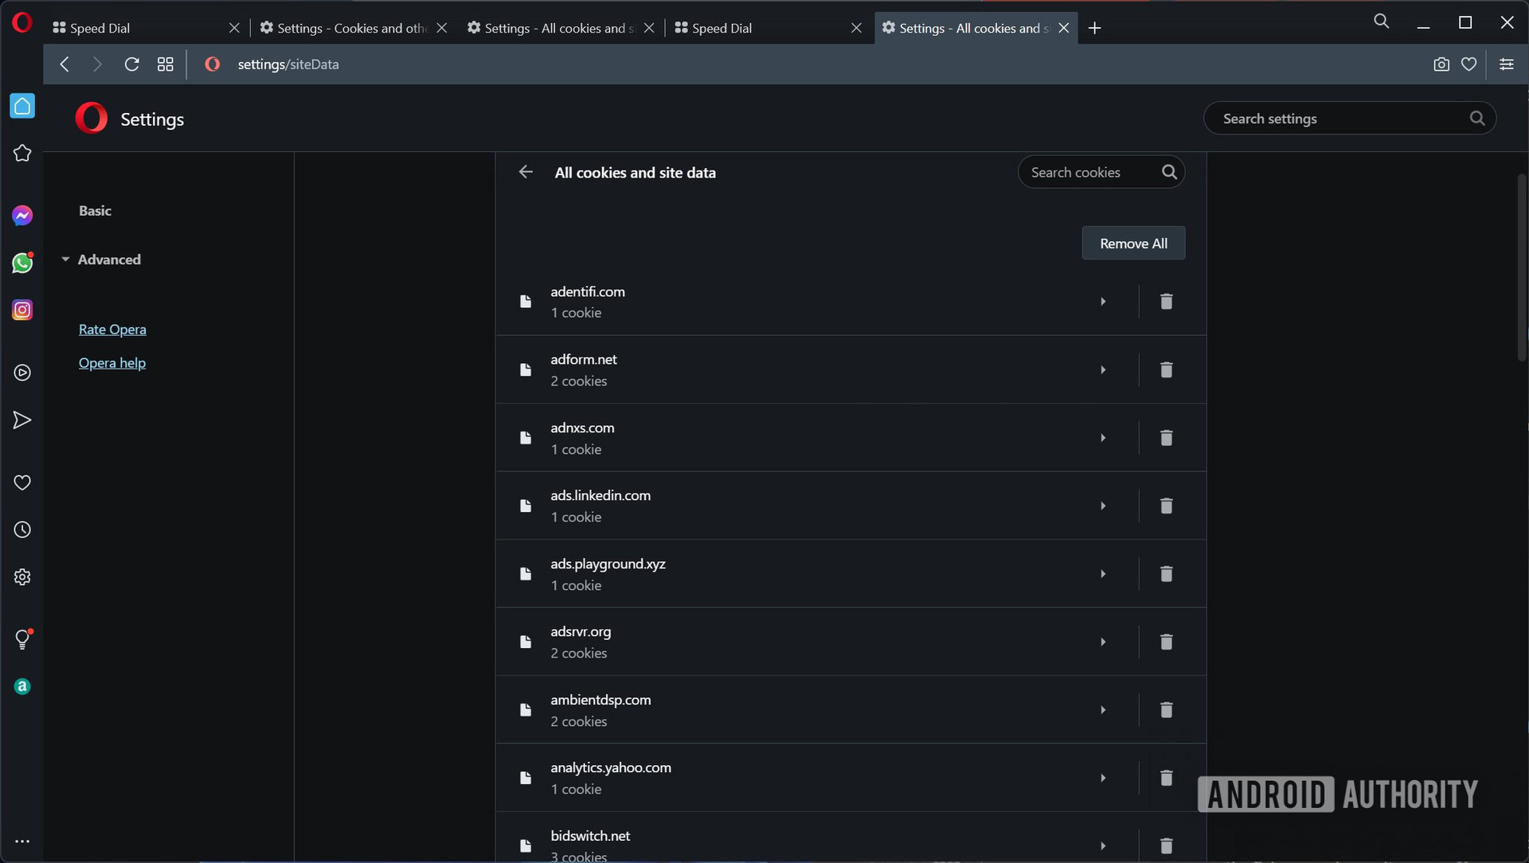Click address bar settings/siteData
The height and width of the screenshot is (863, 1529).
tap(288, 64)
